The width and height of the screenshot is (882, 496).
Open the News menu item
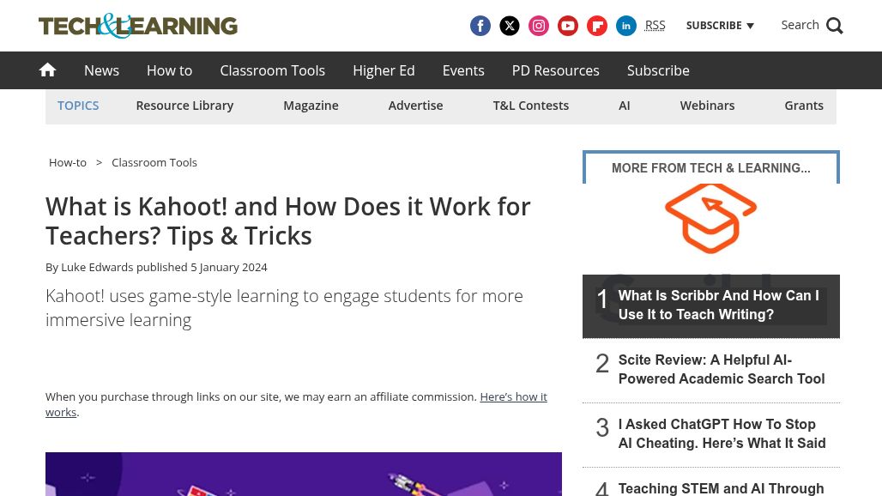tap(102, 70)
